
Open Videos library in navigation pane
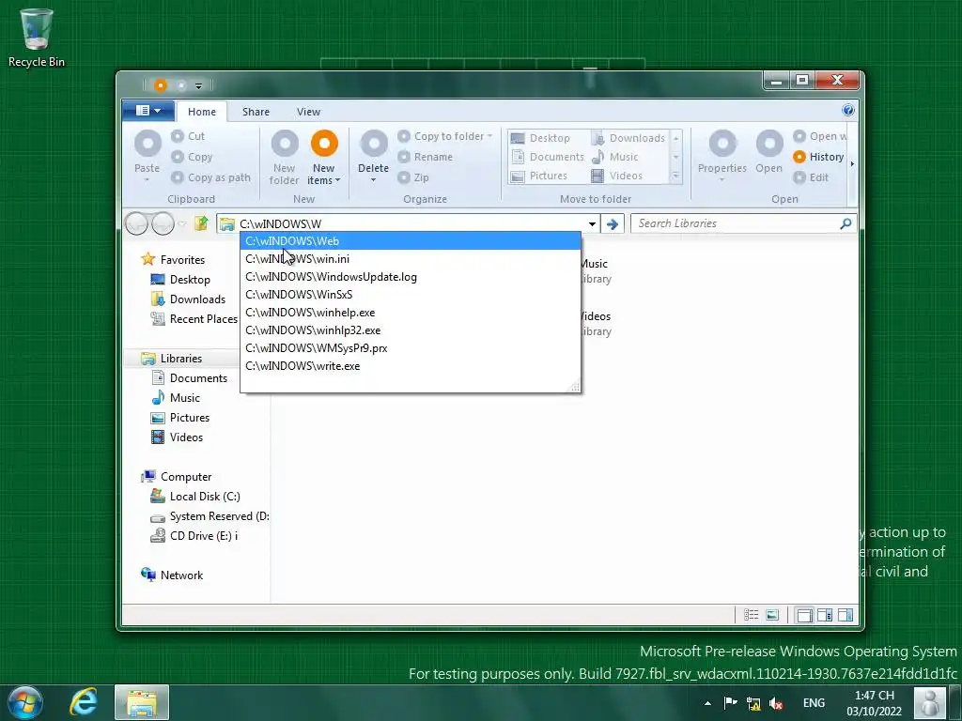tap(178, 437)
